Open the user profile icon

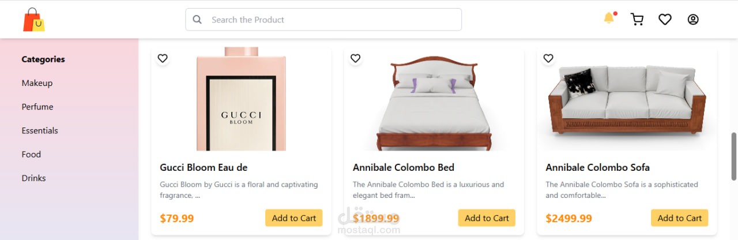point(693,20)
